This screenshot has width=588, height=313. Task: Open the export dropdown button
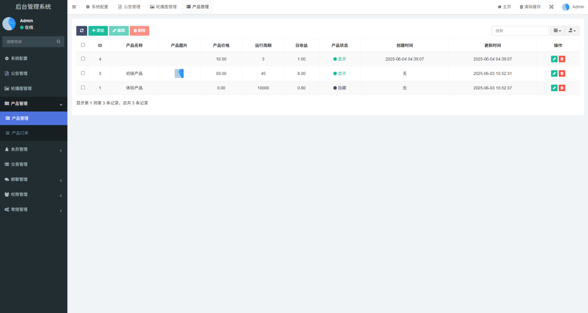pyautogui.click(x=572, y=31)
